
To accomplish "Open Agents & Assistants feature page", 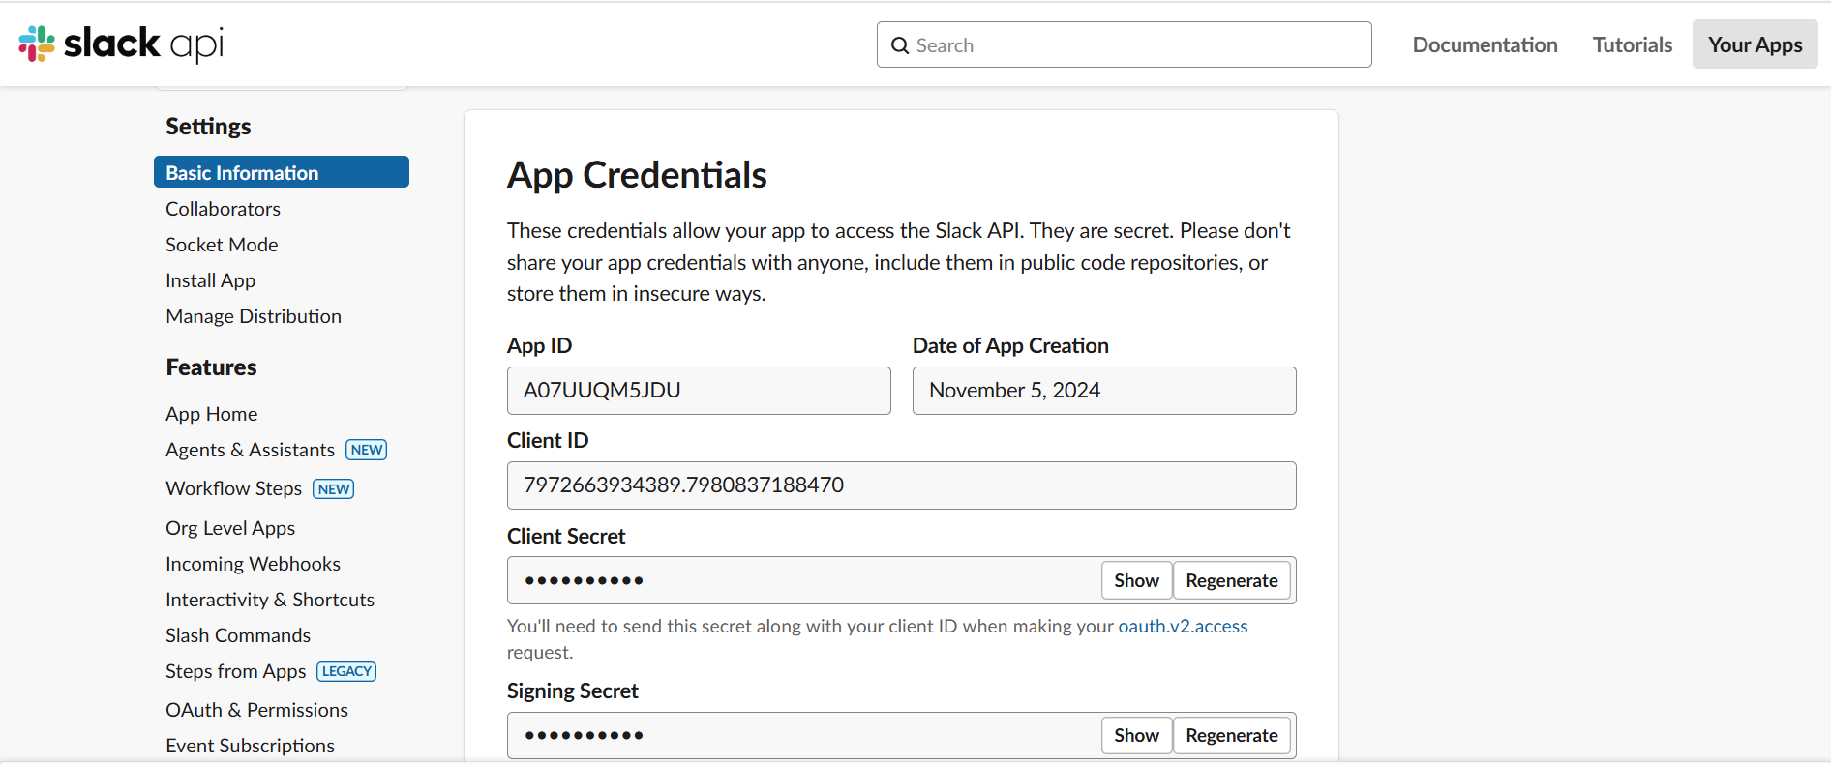I will pyautogui.click(x=250, y=450).
